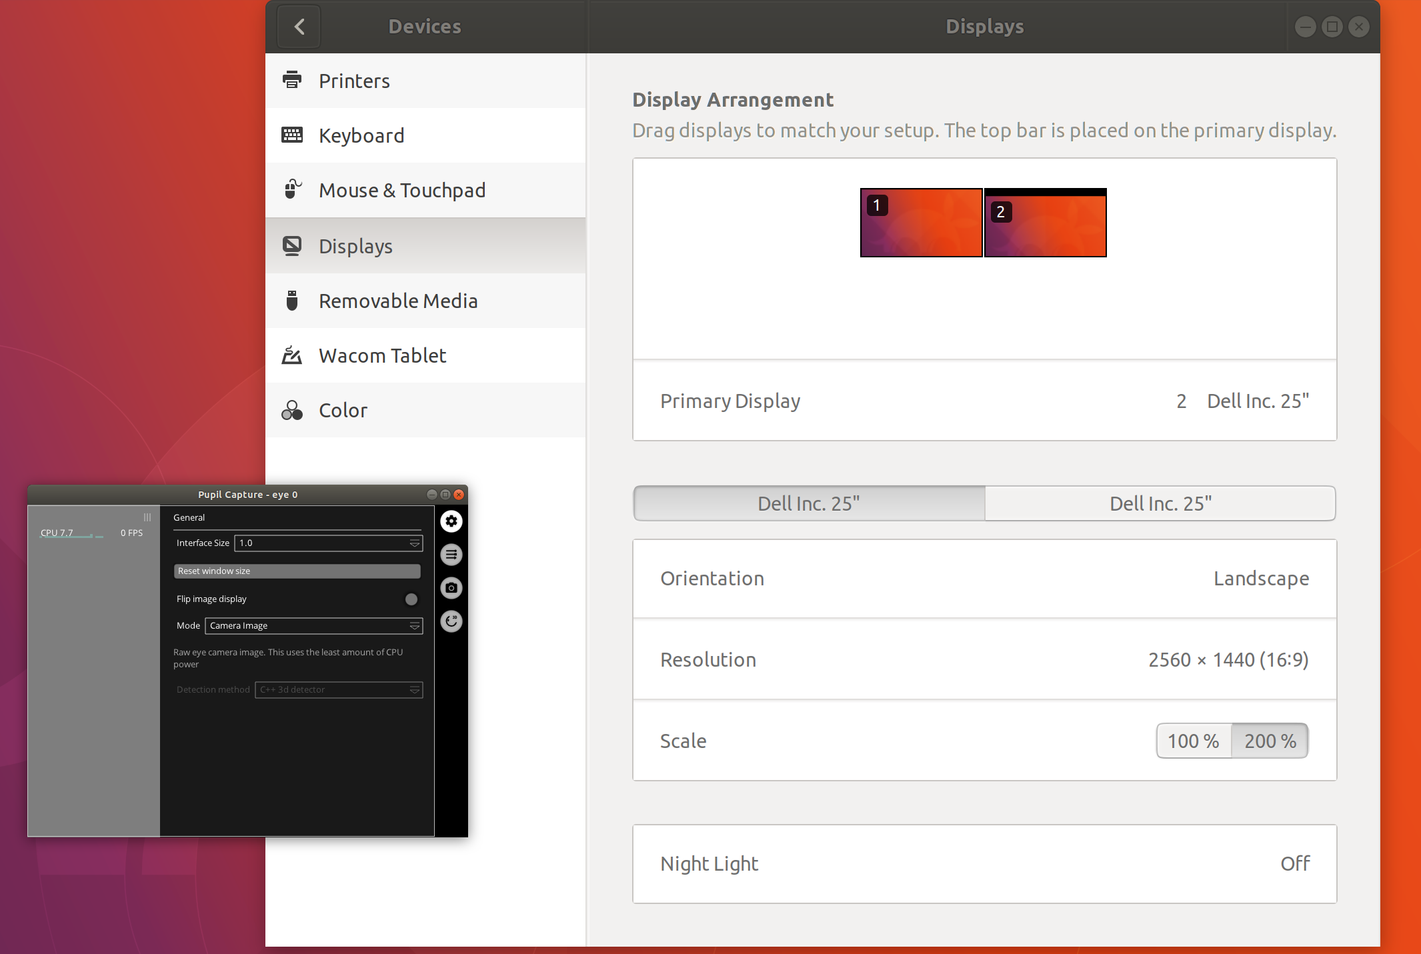Close the Pupil Capture eye 0 window
1421x954 pixels.
[x=459, y=495]
